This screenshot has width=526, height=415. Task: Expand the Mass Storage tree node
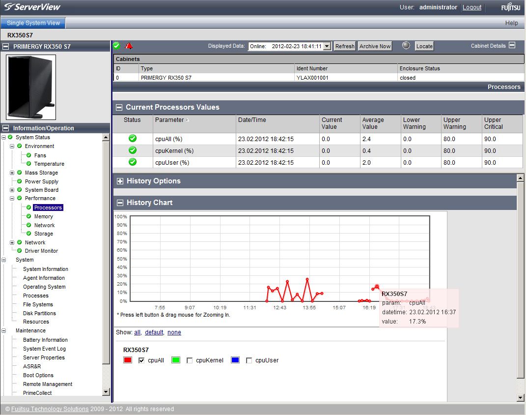click(x=12, y=173)
